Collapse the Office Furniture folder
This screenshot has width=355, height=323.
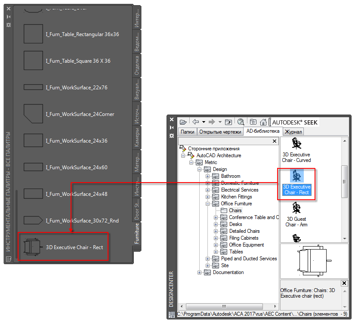coord(207,204)
